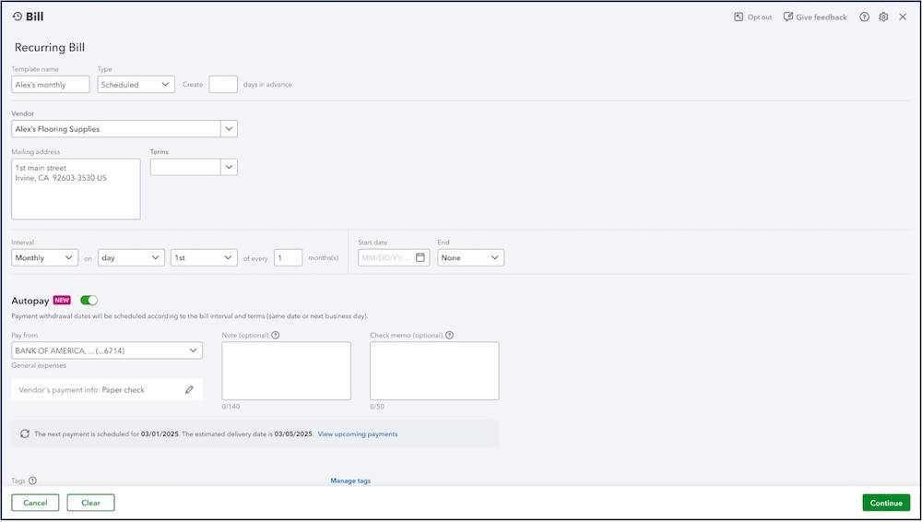Open the Interval dropdown set to Monthly
This screenshot has width=922, height=522.
pos(44,257)
